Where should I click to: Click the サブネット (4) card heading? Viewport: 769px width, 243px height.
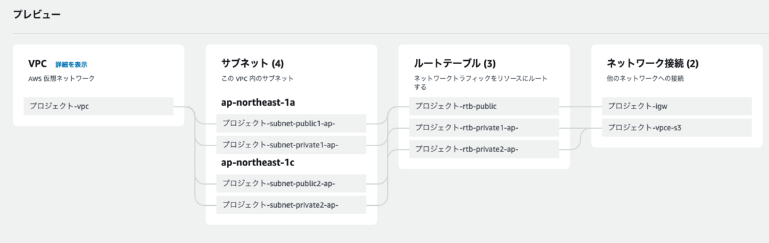(x=252, y=63)
